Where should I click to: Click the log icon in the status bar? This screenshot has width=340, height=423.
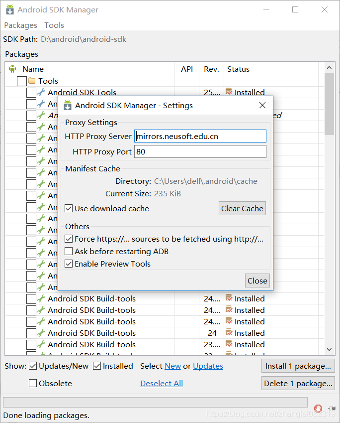point(332,409)
